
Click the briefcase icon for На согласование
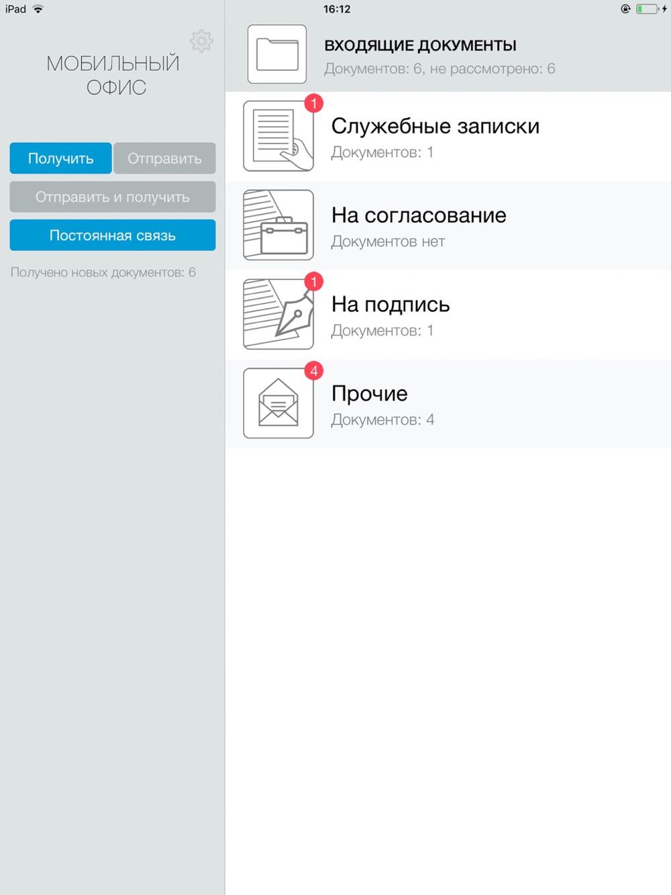[278, 225]
